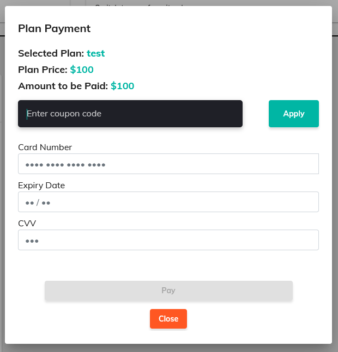Click the Card Number label
This screenshot has width=338, height=352.
45,147
